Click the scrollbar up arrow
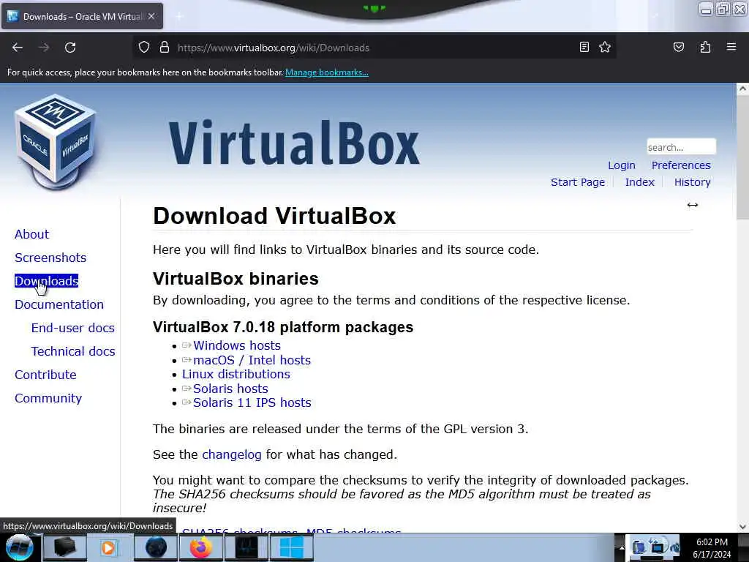The height and width of the screenshot is (562, 749). [742, 89]
